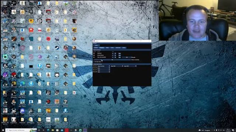Select the white cat-face desktop icon
The image size is (236, 132).
point(57,74)
